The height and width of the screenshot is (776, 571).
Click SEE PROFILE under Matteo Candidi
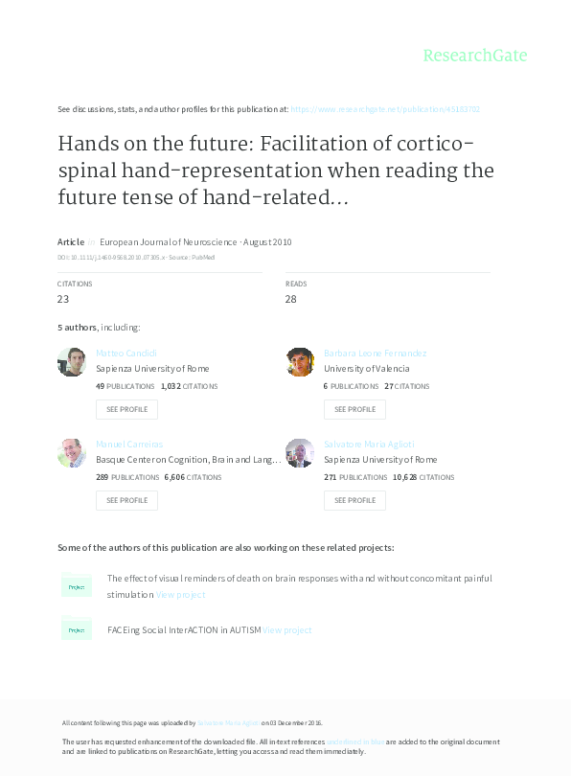pyautogui.click(x=126, y=409)
